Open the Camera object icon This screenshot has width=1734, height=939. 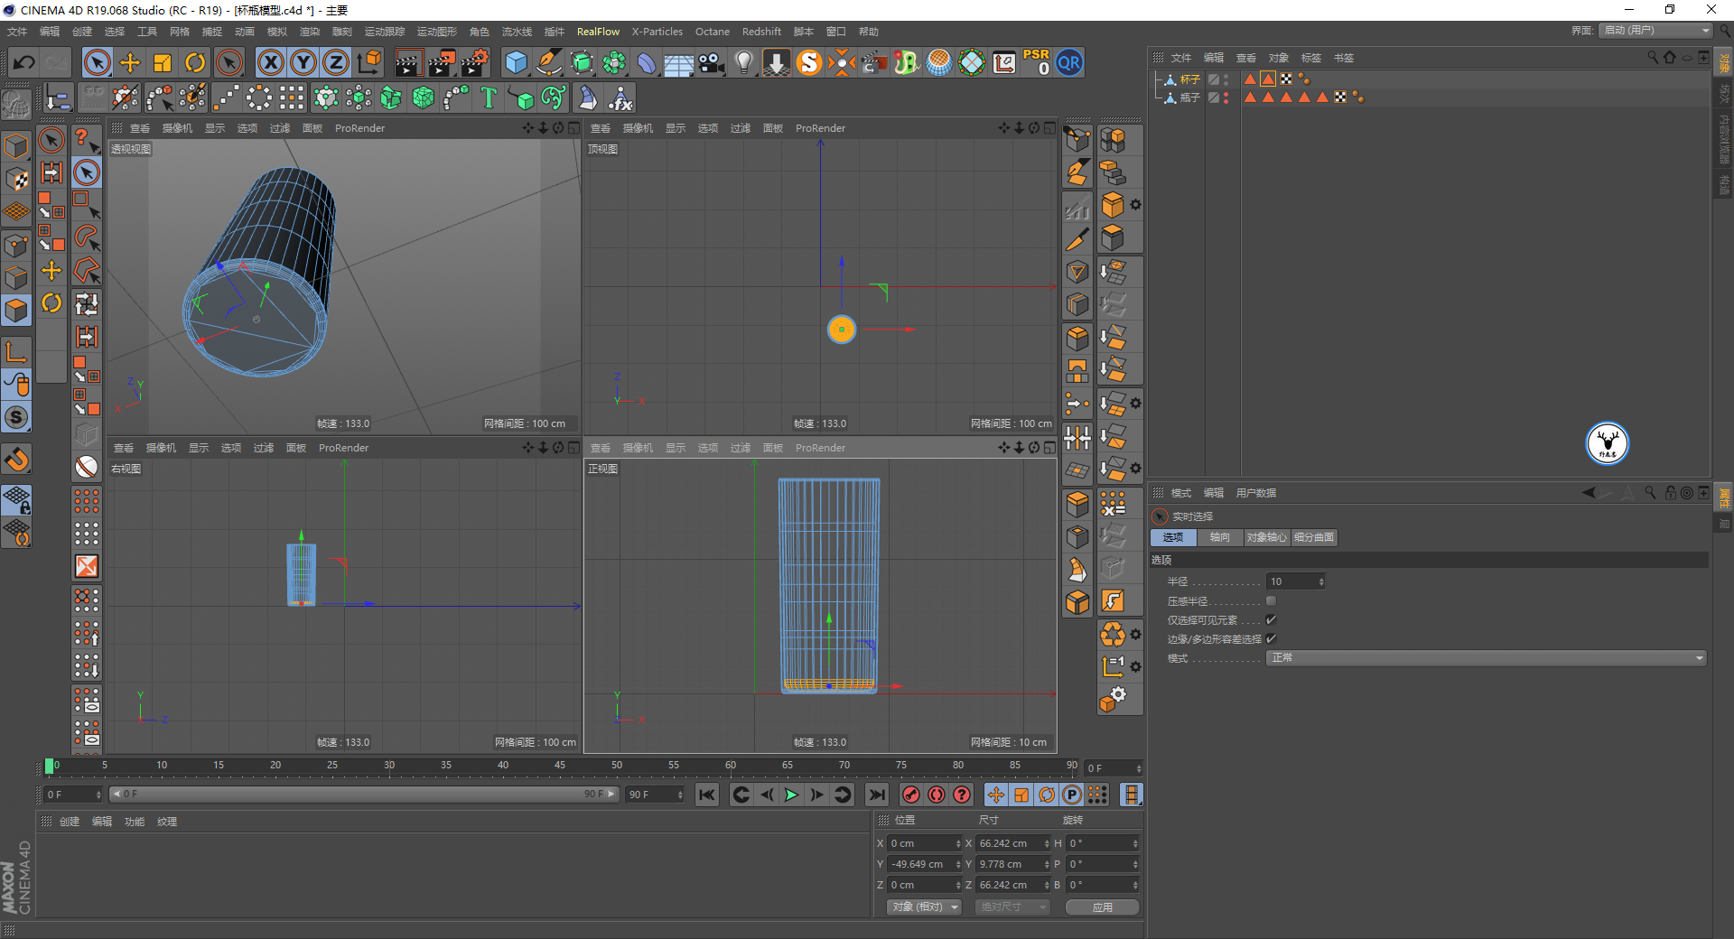(x=712, y=62)
